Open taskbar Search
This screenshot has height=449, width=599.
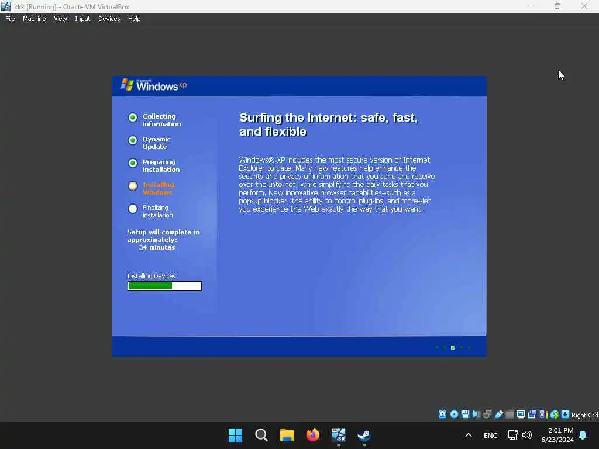261,435
